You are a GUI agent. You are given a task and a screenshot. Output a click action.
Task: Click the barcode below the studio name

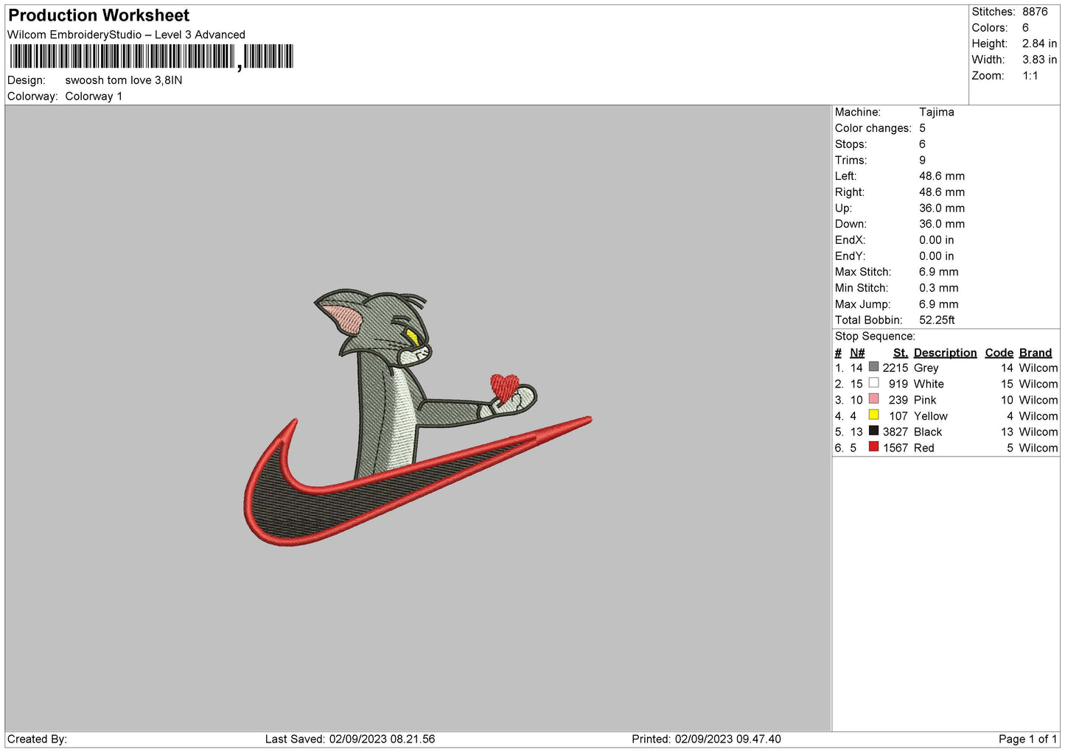pyautogui.click(x=151, y=57)
